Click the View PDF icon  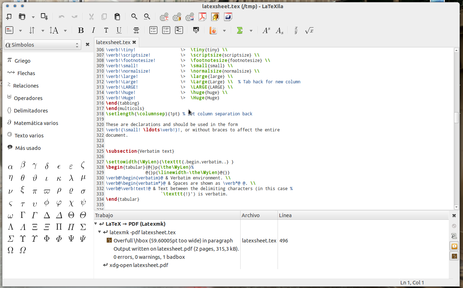click(x=202, y=17)
